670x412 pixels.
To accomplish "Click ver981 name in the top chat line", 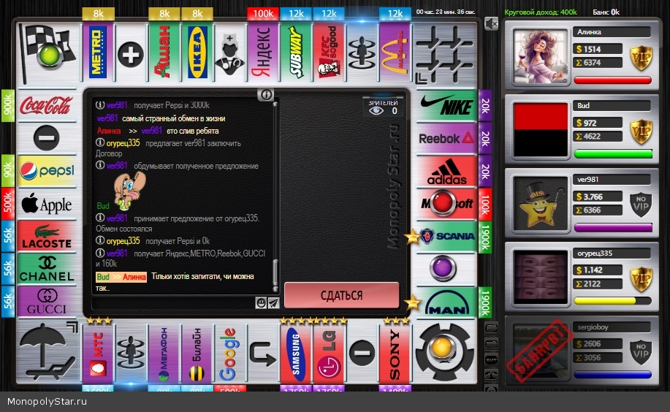I will [117, 105].
